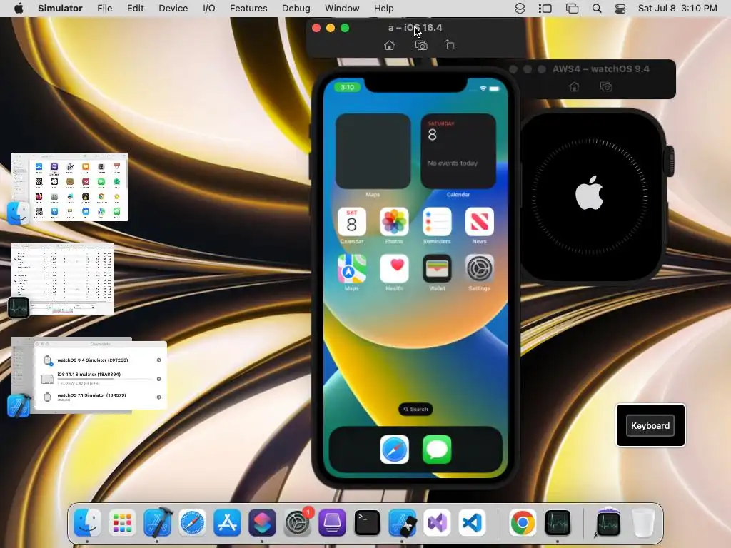Open Shortcuts from the Dock
Viewport: 731px width, 548px height.
pos(262,522)
